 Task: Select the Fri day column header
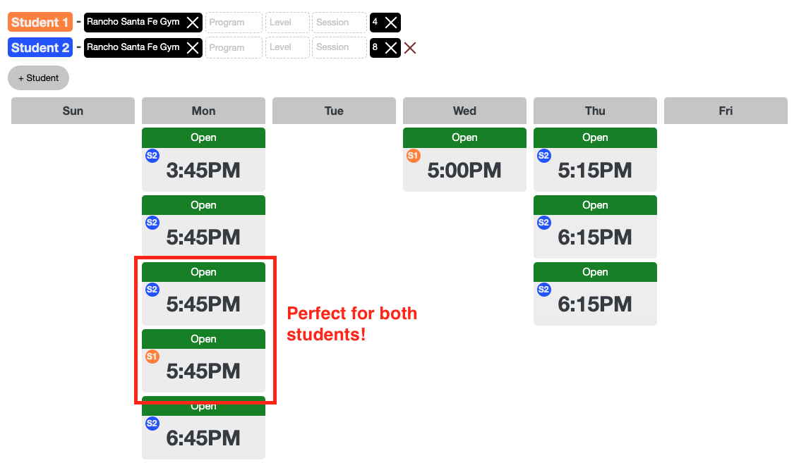(x=726, y=111)
